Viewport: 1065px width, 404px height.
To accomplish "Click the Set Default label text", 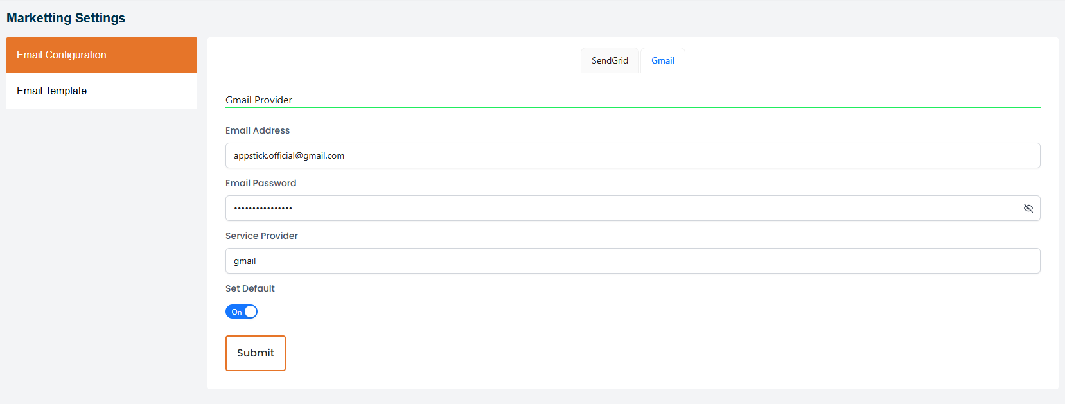I will point(250,288).
